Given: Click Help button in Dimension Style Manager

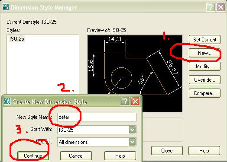Looking at the screenshot, I should pos(204,151).
